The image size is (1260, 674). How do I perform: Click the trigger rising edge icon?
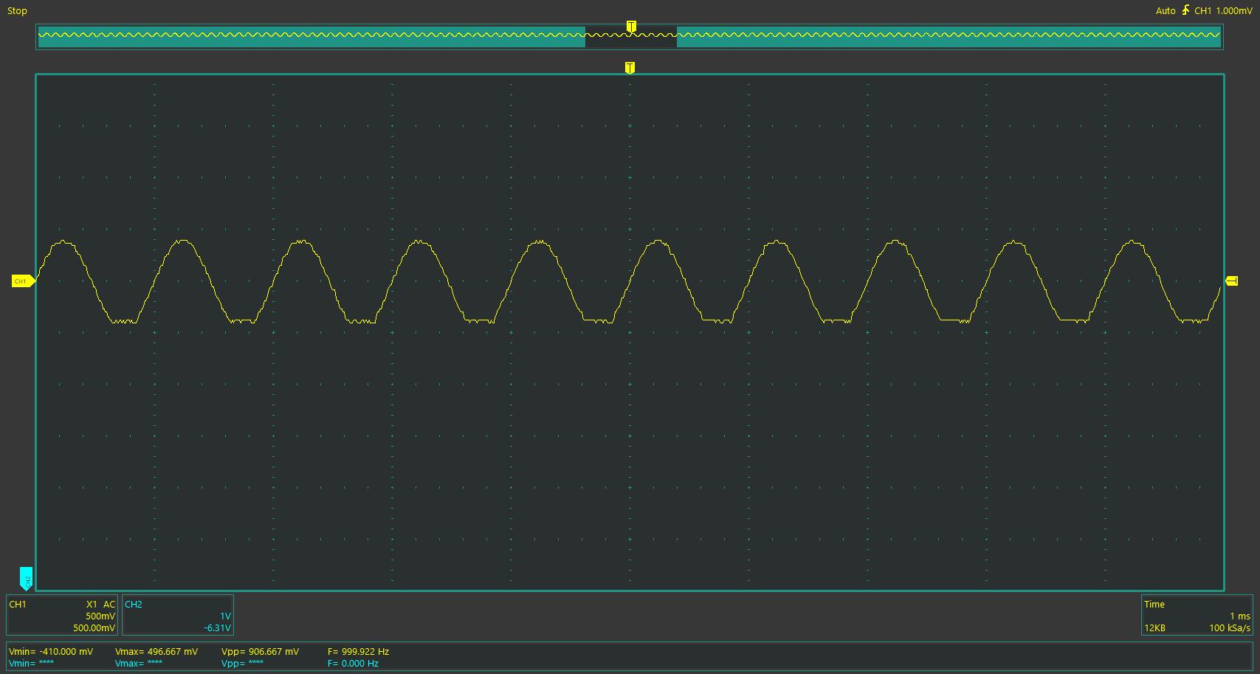(x=1185, y=10)
